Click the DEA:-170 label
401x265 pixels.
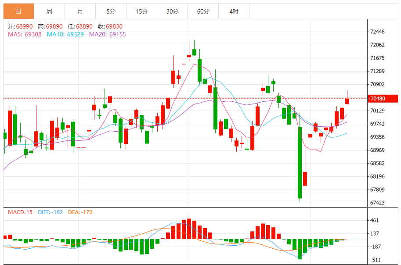(80, 212)
